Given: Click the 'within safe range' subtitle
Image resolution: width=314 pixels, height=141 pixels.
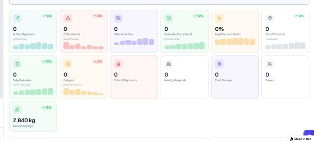Looking at the screenshot, I should point(22,85).
